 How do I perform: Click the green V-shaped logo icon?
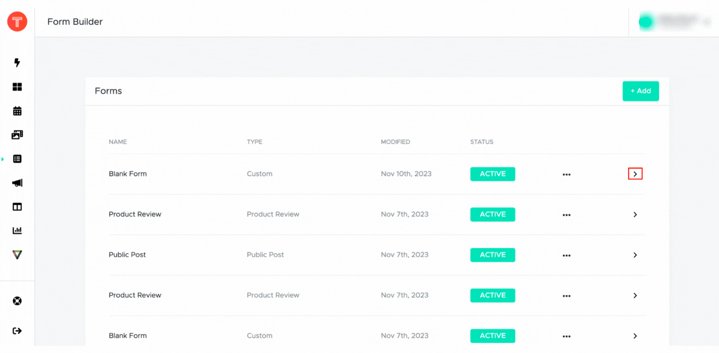[x=17, y=255]
